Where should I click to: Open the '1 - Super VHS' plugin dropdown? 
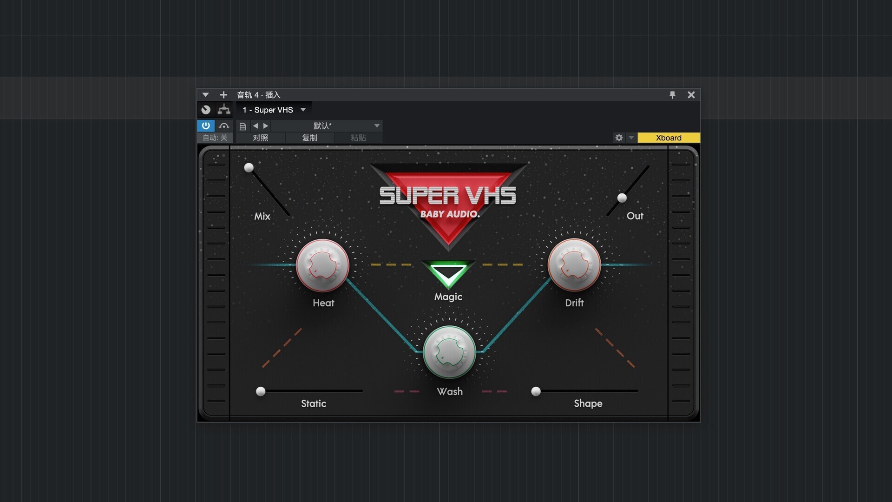pos(274,110)
